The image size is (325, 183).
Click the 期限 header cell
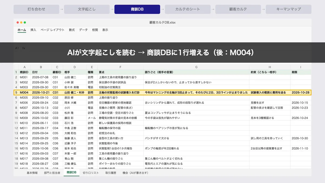coord(301,72)
